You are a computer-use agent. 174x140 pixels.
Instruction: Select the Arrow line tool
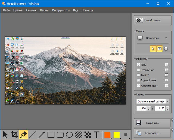point(42,134)
